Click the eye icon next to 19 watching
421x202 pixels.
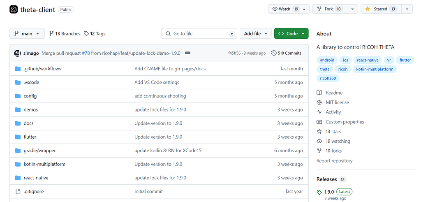[319, 141]
